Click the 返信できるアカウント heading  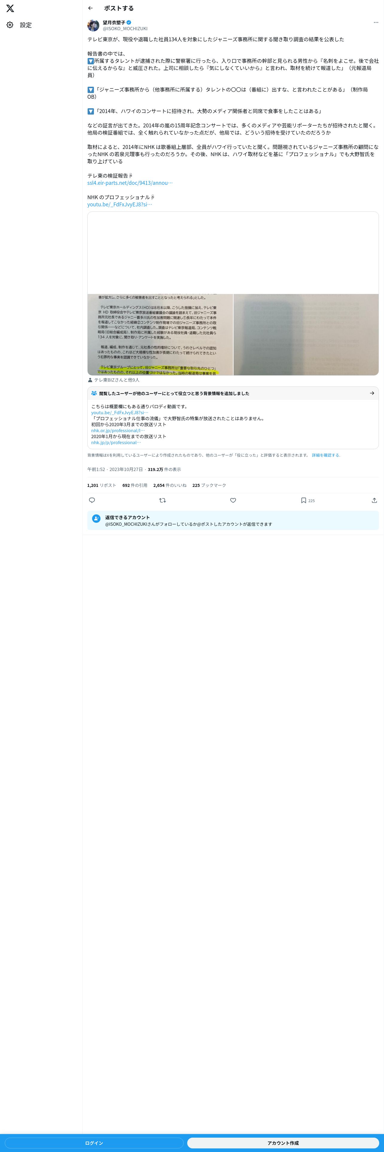pyautogui.click(x=127, y=517)
